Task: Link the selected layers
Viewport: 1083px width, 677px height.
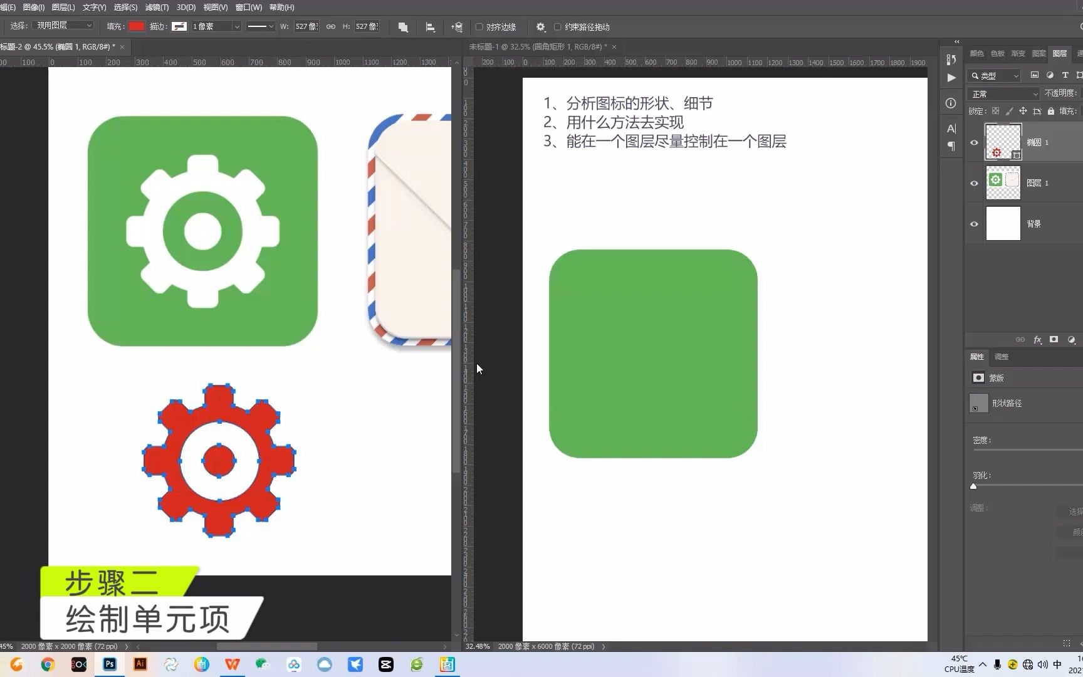Action: pyautogui.click(x=1020, y=340)
